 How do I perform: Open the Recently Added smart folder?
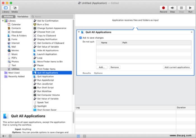[x=16, y=76]
